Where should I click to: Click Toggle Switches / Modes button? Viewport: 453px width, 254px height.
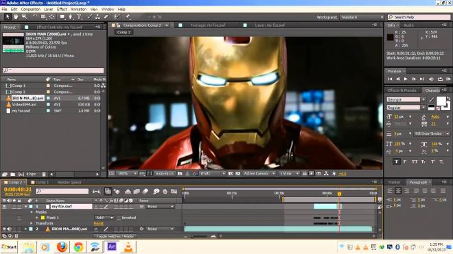coord(115,236)
